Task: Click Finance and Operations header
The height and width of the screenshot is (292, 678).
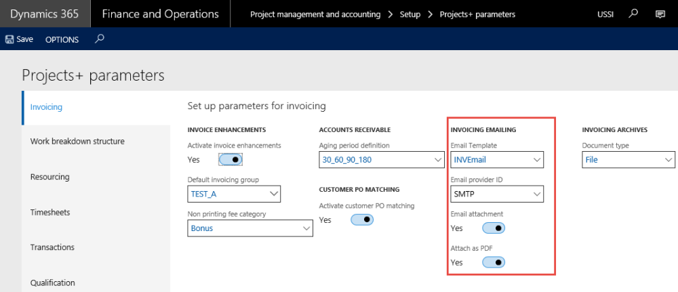Action: tap(161, 14)
